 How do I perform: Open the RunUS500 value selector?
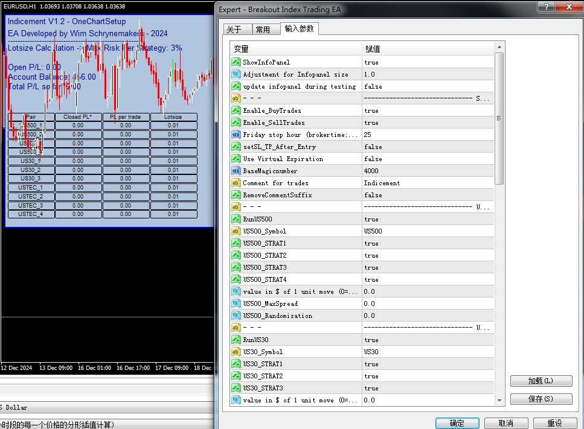click(x=427, y=219)
